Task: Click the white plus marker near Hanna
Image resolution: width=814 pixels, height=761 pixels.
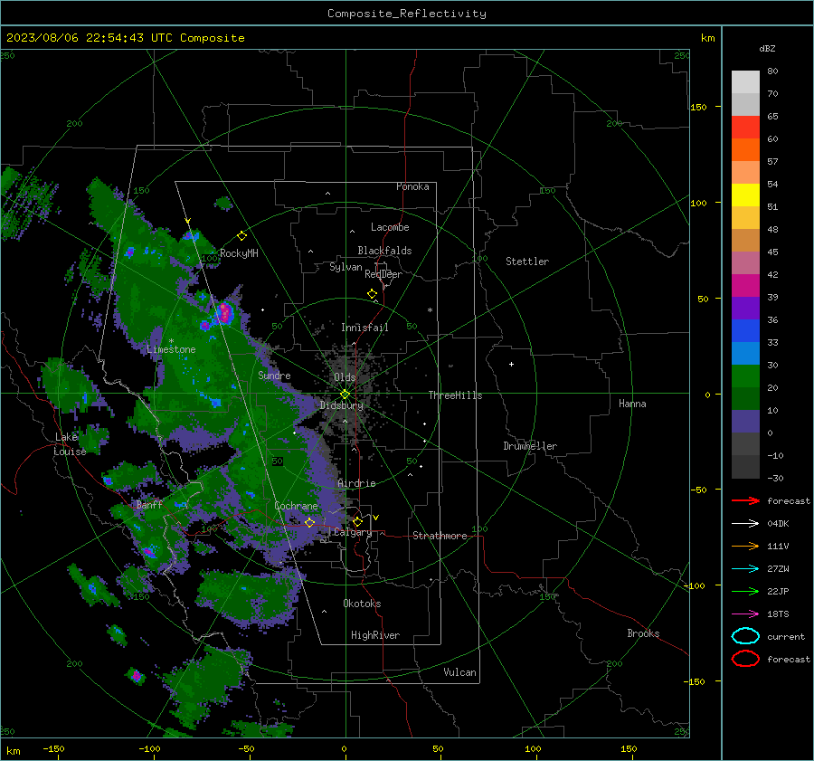Action: (511, 364)
